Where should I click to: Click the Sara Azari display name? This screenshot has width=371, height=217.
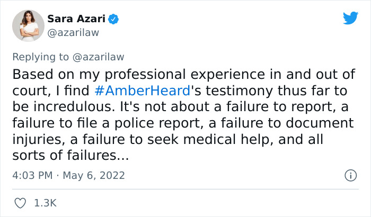click(x=77, y=20)
